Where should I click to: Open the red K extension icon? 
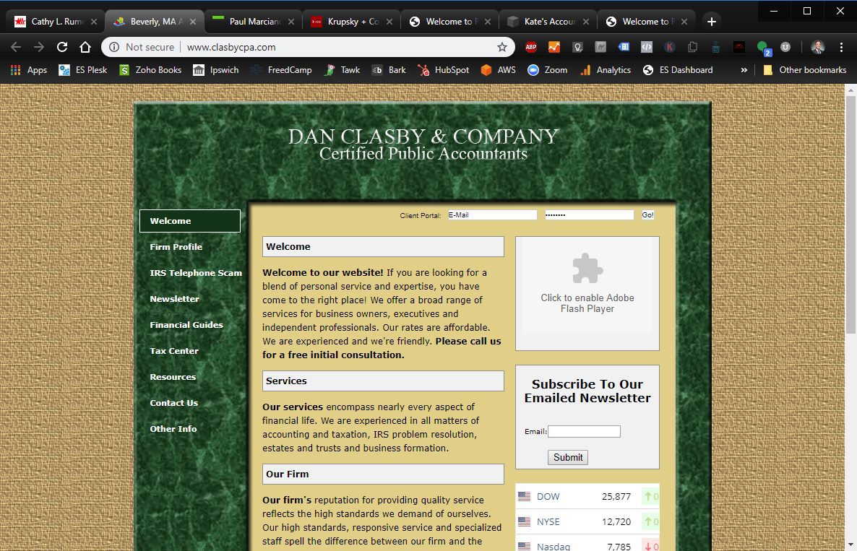670,47
